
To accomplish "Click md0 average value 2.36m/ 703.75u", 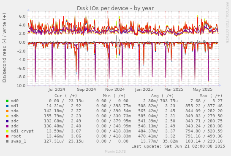I will (x=160, y=101).
